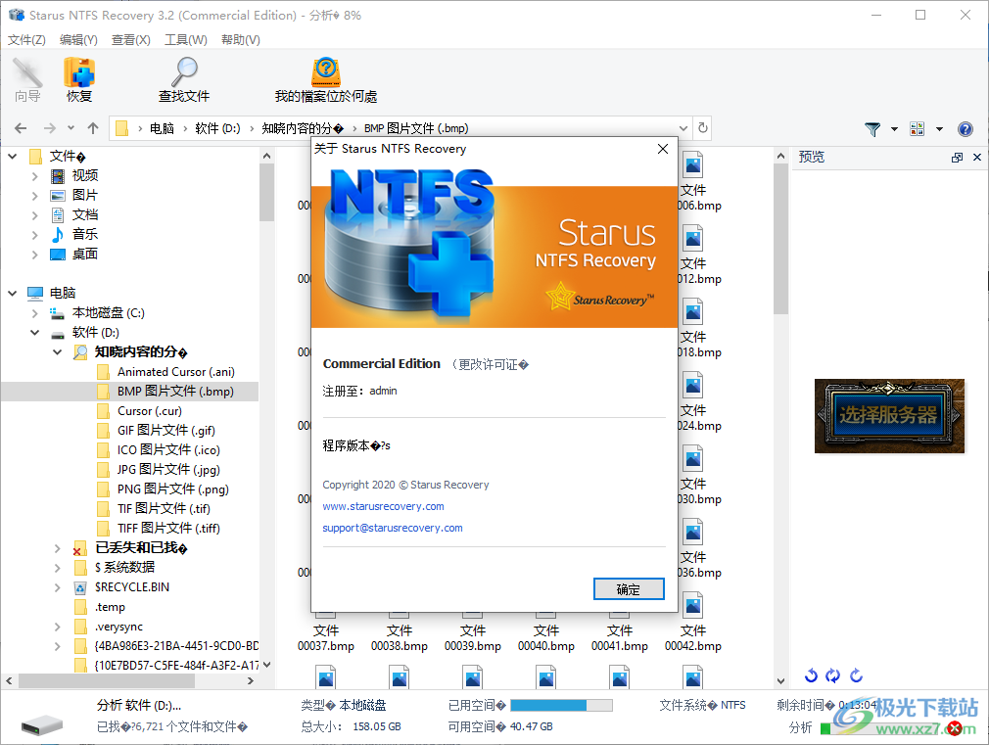Image resolution: width=989 pixels, height=745 pixels.
Task: Click the change license (更改许可证) link
Action: click(490, 364)
